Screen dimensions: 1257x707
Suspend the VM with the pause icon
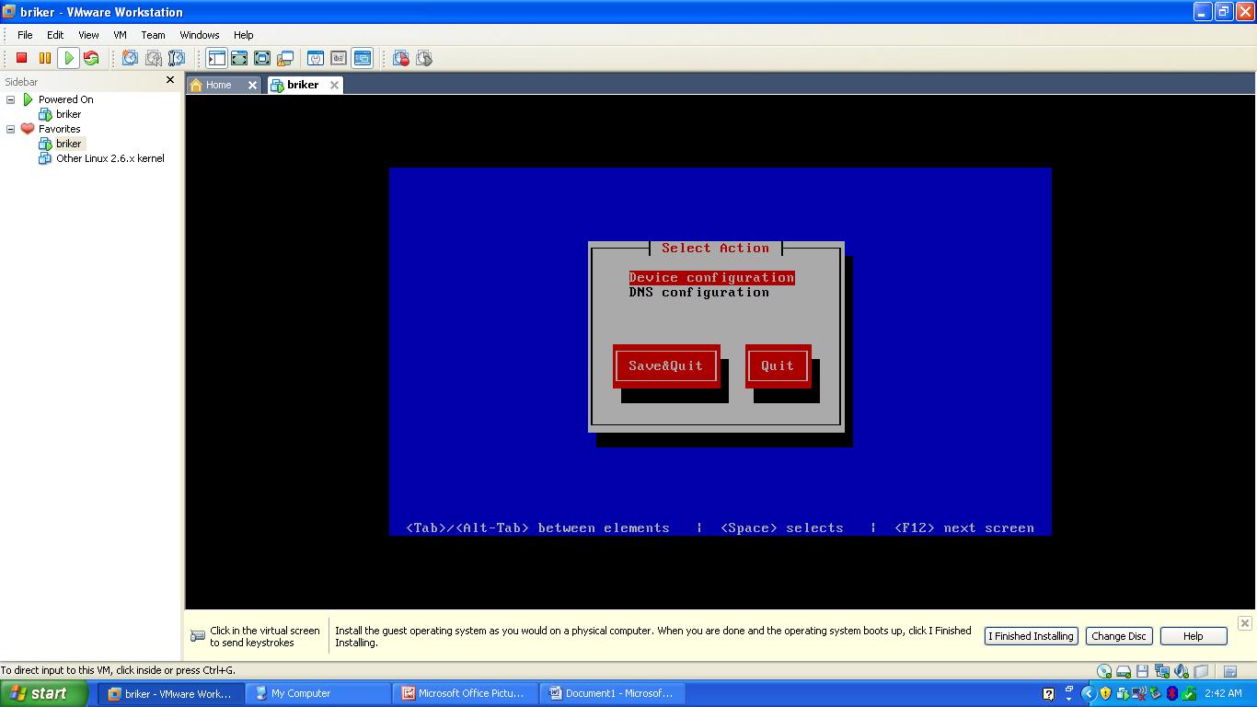[x=45, y=58]
